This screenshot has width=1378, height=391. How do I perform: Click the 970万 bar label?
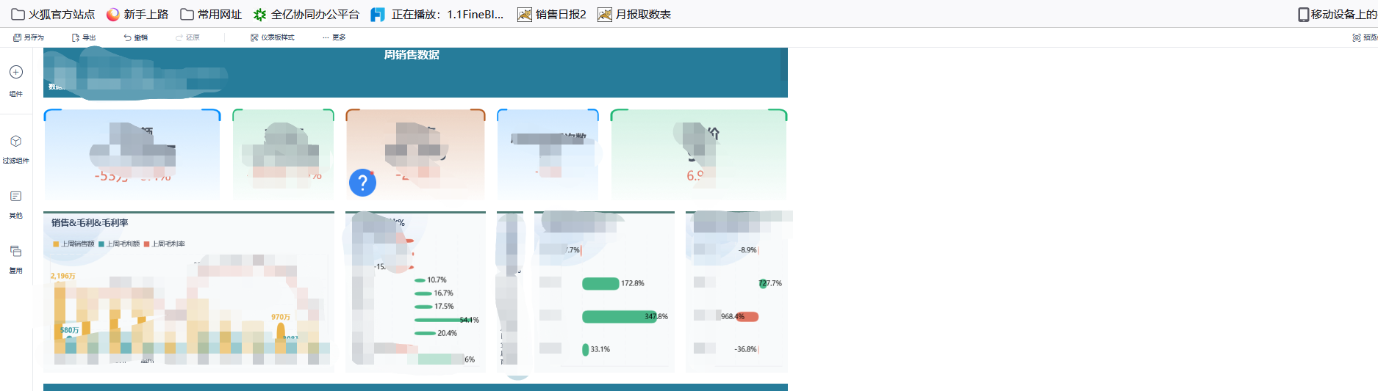(x=281, y=317)
